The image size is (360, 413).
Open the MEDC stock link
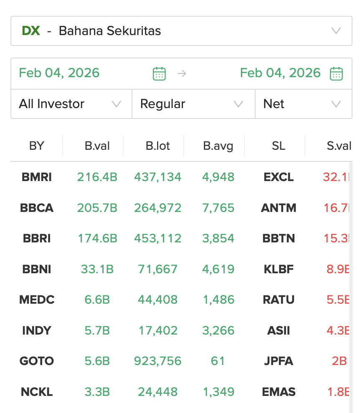click(37, 300)
